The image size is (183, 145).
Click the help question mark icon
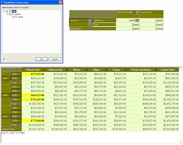(x=4, y=59)
